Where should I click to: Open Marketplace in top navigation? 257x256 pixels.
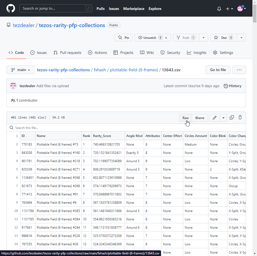pyautogui.click(x=134, y=9)
